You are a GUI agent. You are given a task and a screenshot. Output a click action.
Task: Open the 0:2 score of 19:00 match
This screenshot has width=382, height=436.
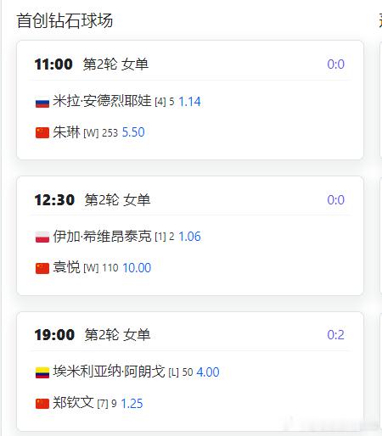(x=336, y=335)
